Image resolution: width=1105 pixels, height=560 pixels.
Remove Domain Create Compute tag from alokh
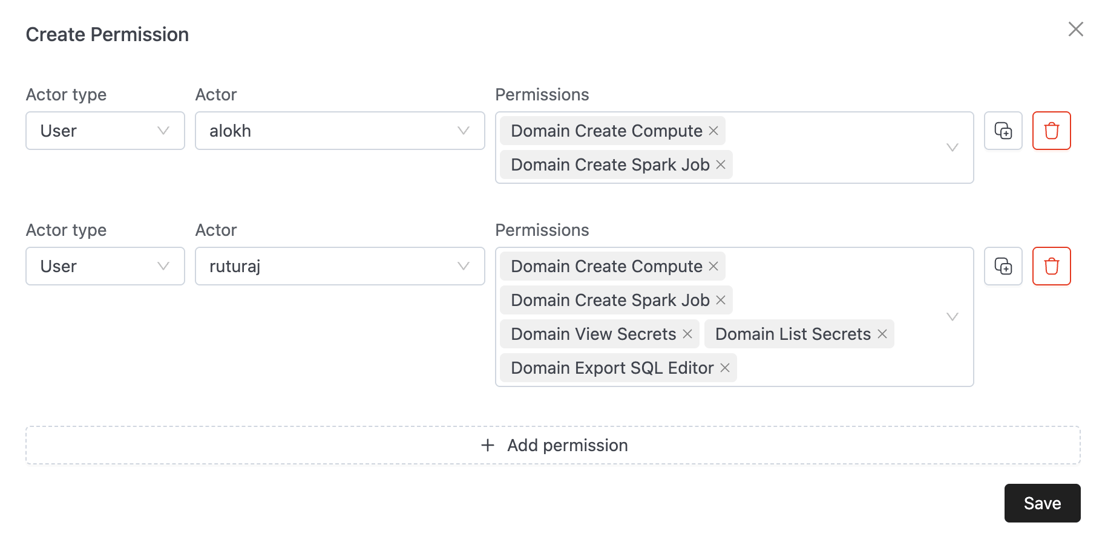point(713,131)
